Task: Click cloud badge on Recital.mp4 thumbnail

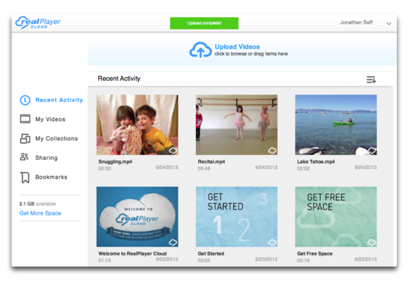Action: point(272,150)
